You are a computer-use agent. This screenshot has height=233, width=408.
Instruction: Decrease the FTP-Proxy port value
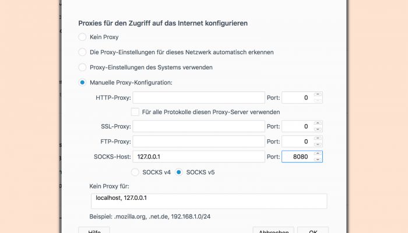(318, 144)
